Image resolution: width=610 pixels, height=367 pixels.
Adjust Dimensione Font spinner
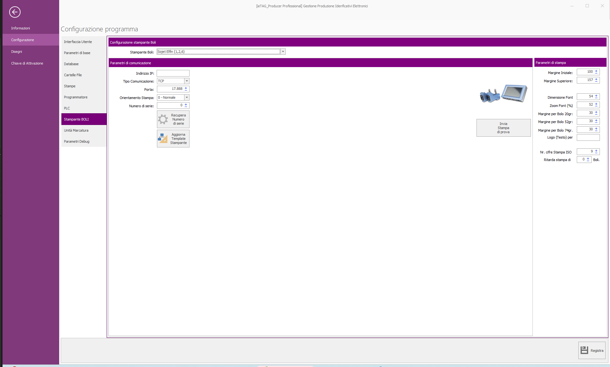click(596, 96)
